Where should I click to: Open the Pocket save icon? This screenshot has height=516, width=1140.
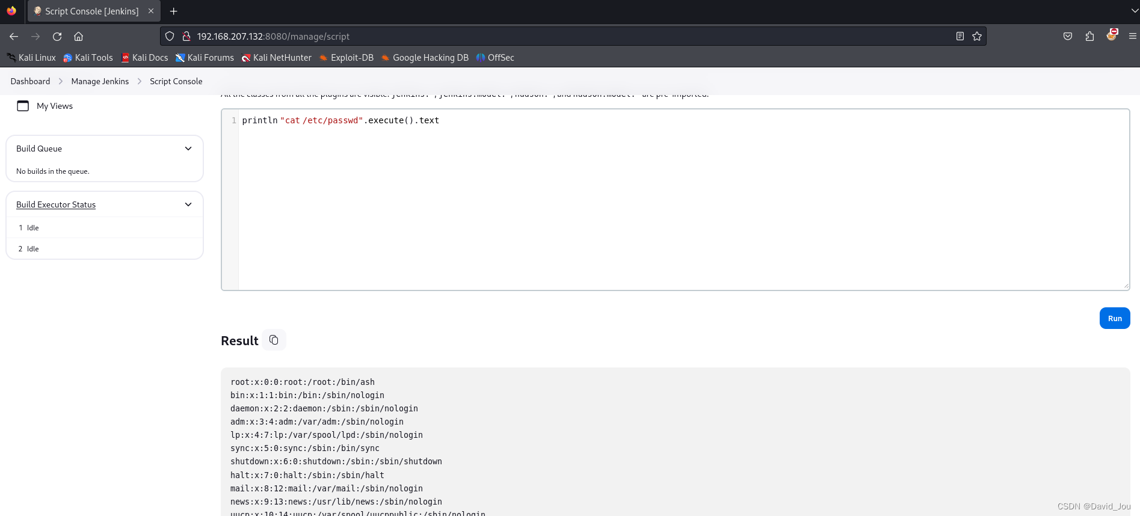[x=1068, y=37]
